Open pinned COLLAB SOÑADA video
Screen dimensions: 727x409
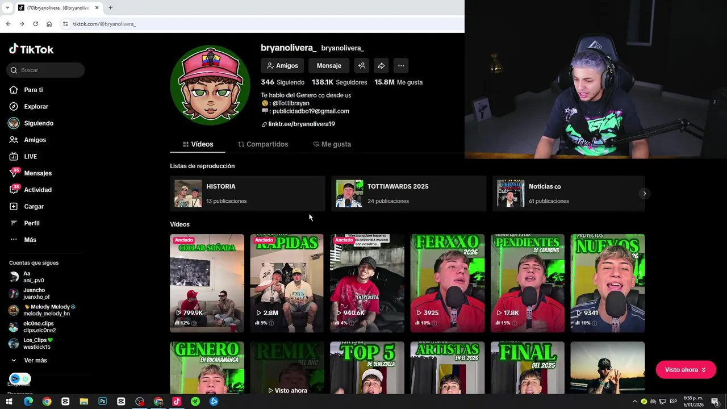click(207, 283)
